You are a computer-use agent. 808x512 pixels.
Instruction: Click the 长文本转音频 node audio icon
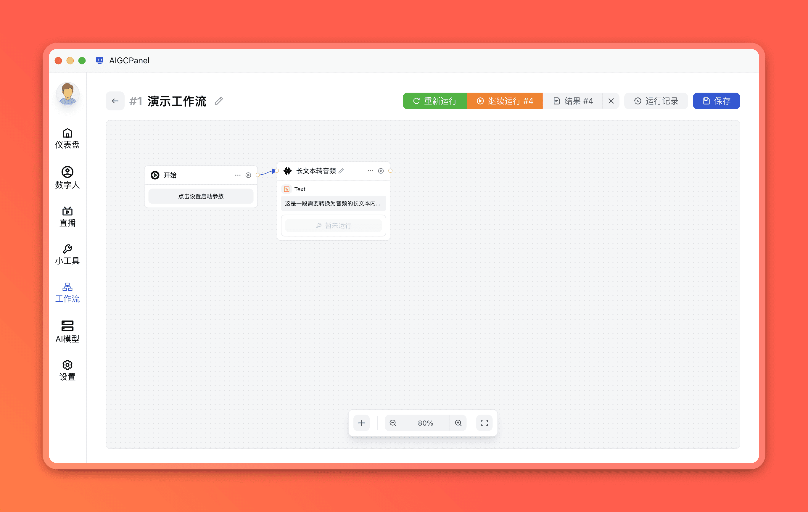[288, 171]
